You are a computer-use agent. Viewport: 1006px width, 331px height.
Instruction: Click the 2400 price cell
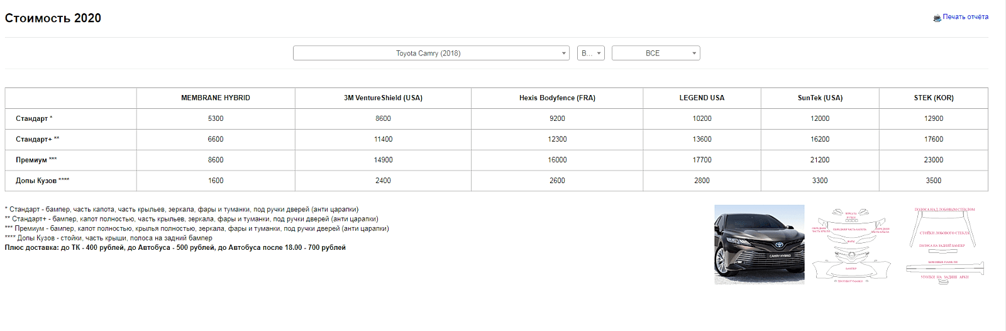tap(383, 181)
